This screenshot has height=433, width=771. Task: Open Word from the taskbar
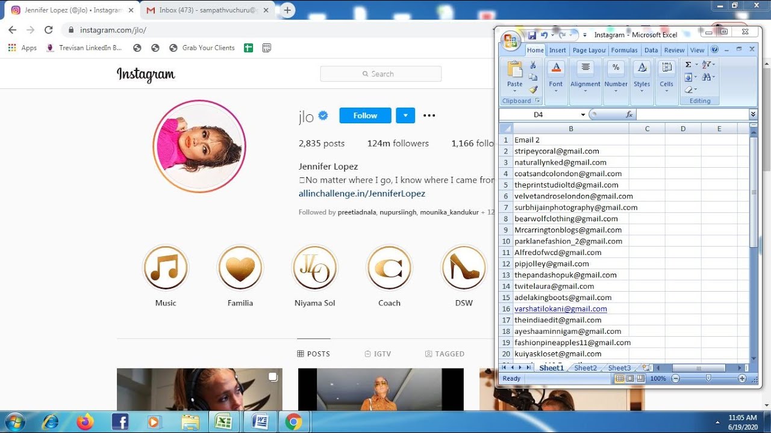pyautogui.click(x=260, y=422)
